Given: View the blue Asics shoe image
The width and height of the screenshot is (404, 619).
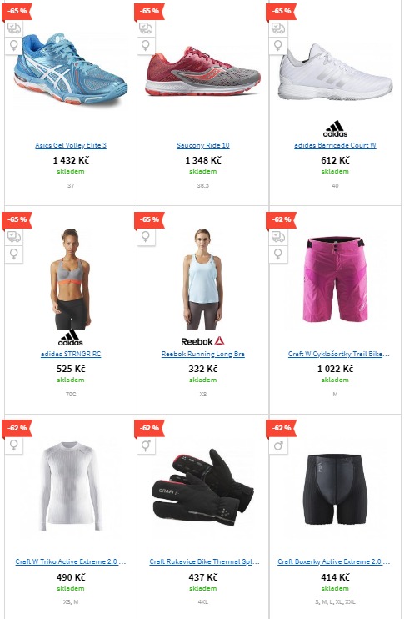Looking at the screenshot, I should tap(70, 70).
